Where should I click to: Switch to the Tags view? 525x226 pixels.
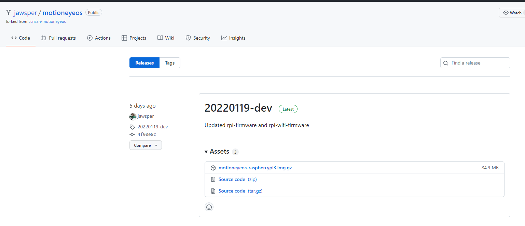[x=170, y=63]
